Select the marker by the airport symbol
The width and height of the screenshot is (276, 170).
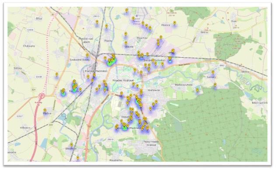(133, 19)
